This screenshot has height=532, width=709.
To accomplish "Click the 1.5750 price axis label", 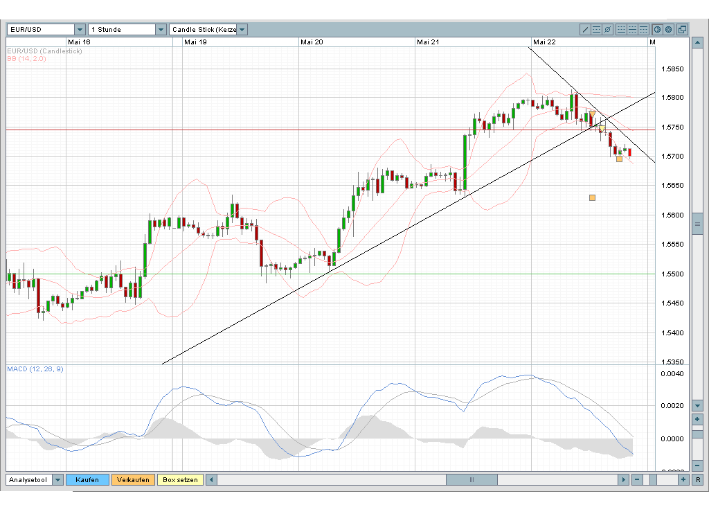I will click(x=672, y=127).
